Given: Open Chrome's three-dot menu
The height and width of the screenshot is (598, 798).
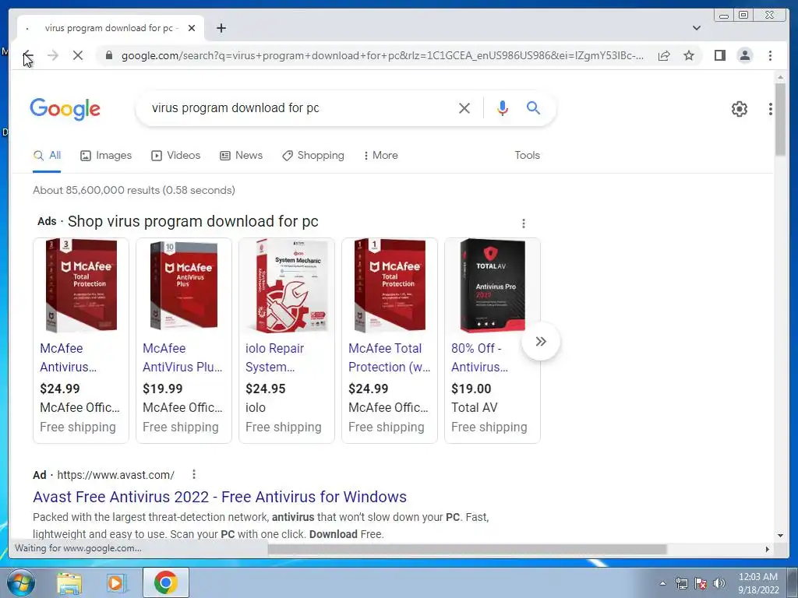Looking at the screenshot, I should (770, 55).
